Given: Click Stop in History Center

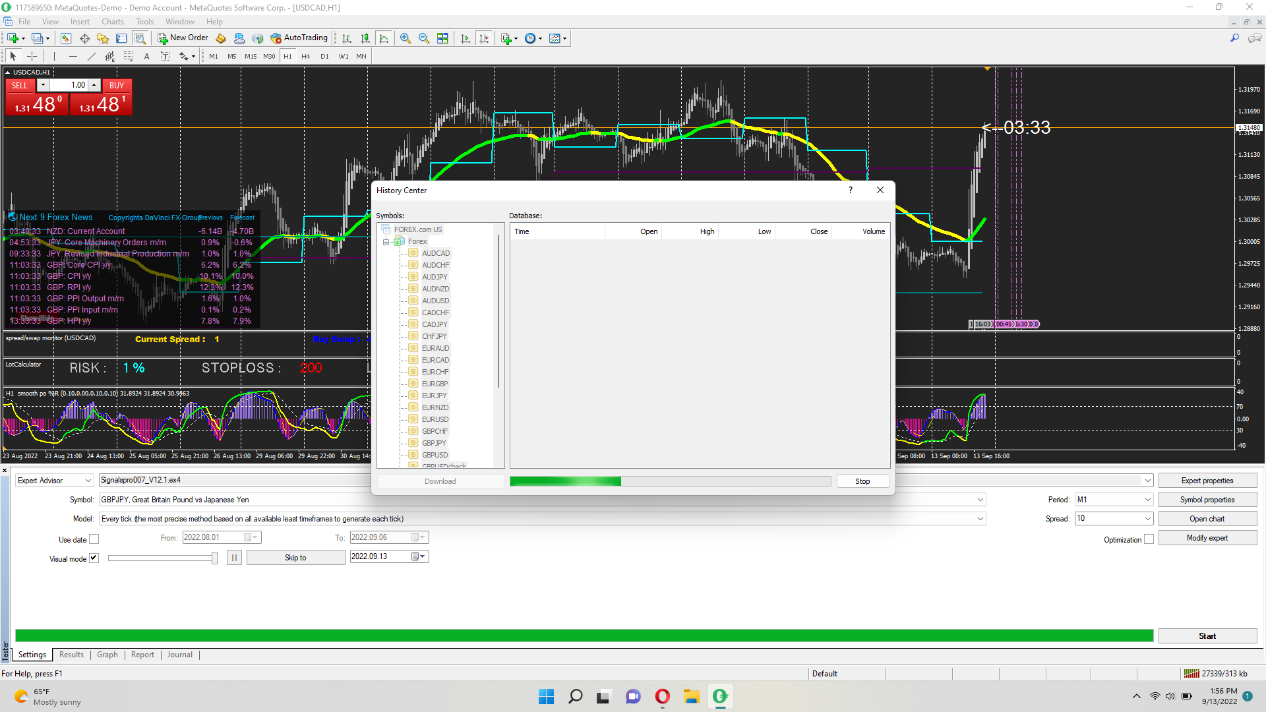Looking at the screenshot, I should [862, 481].
